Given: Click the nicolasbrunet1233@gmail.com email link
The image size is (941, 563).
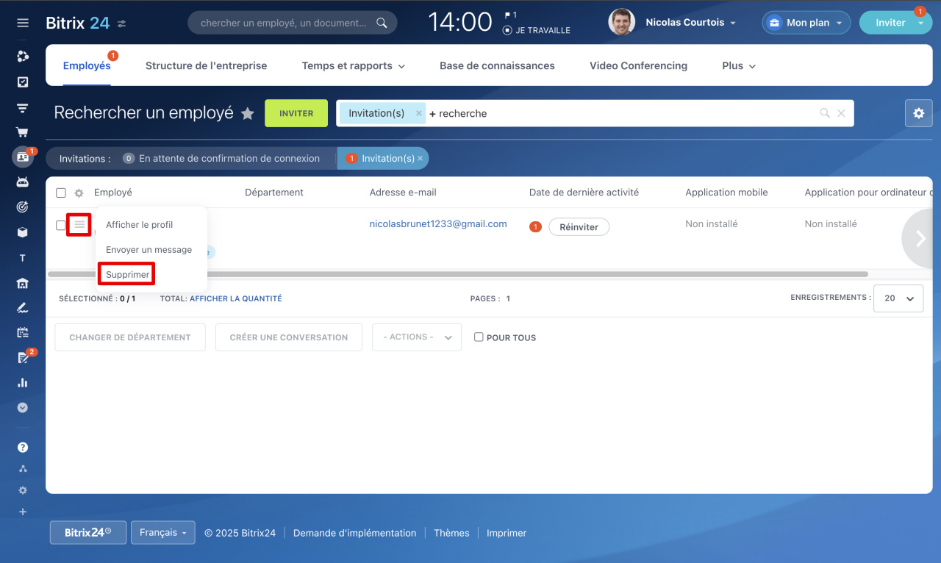Looking at the screenshot, I should (438, 224).
